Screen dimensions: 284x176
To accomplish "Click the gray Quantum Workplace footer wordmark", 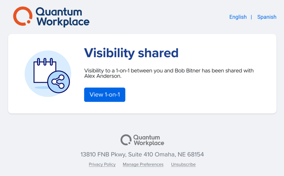I will [149, 140].
